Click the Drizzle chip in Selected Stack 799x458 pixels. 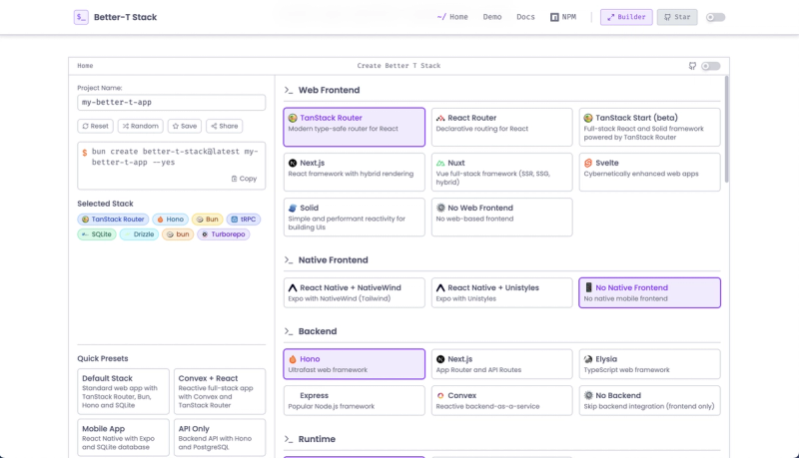[140, 234]
